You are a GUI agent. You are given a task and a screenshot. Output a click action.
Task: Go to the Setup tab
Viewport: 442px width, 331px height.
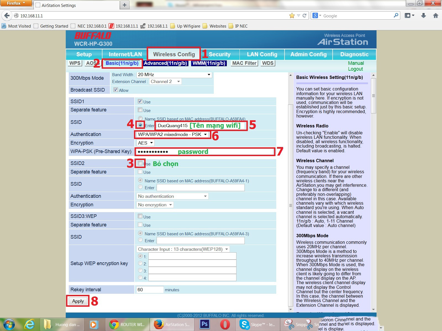[x=84, y=54]
